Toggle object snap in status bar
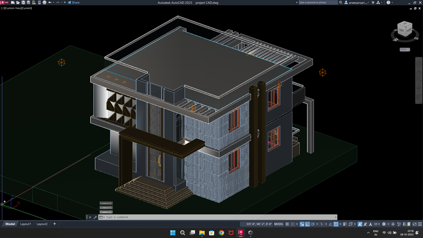Viewport: 423px width, 238px height. [x=335, y=224]
